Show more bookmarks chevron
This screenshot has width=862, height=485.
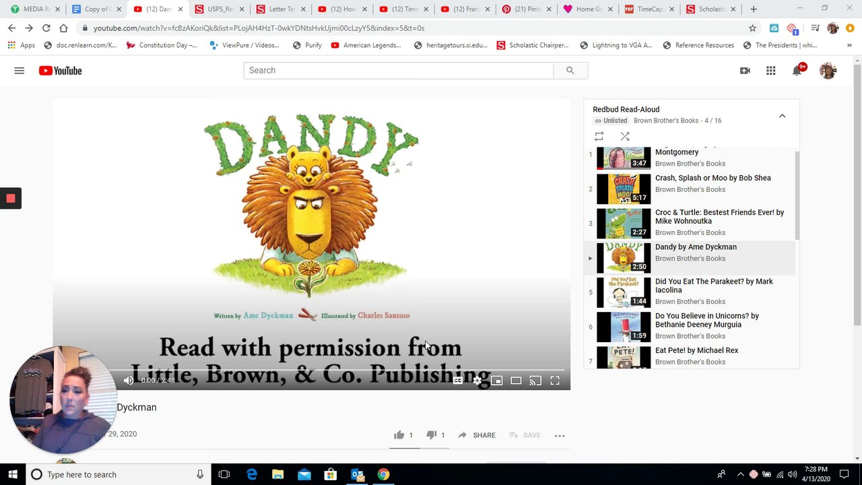click(x=849, y=45)
